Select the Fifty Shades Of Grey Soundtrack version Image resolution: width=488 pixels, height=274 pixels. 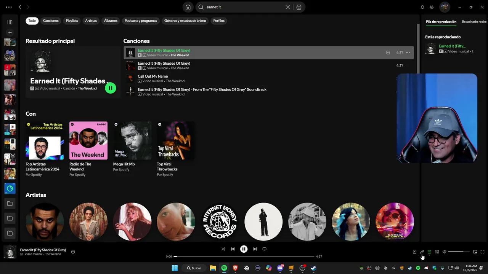(x=269, y=92)
